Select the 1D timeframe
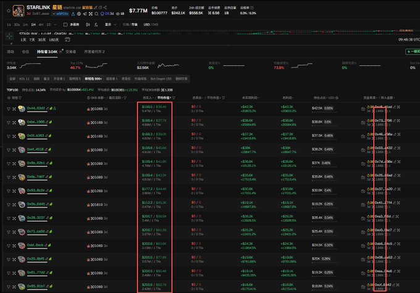Image resolution: width=420 pixels, height=293 pixels. coord(48,25)
